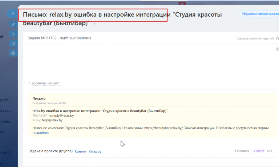279x167 pixels.
Task: Open the CoPilot link
Action: click(259, 151)
